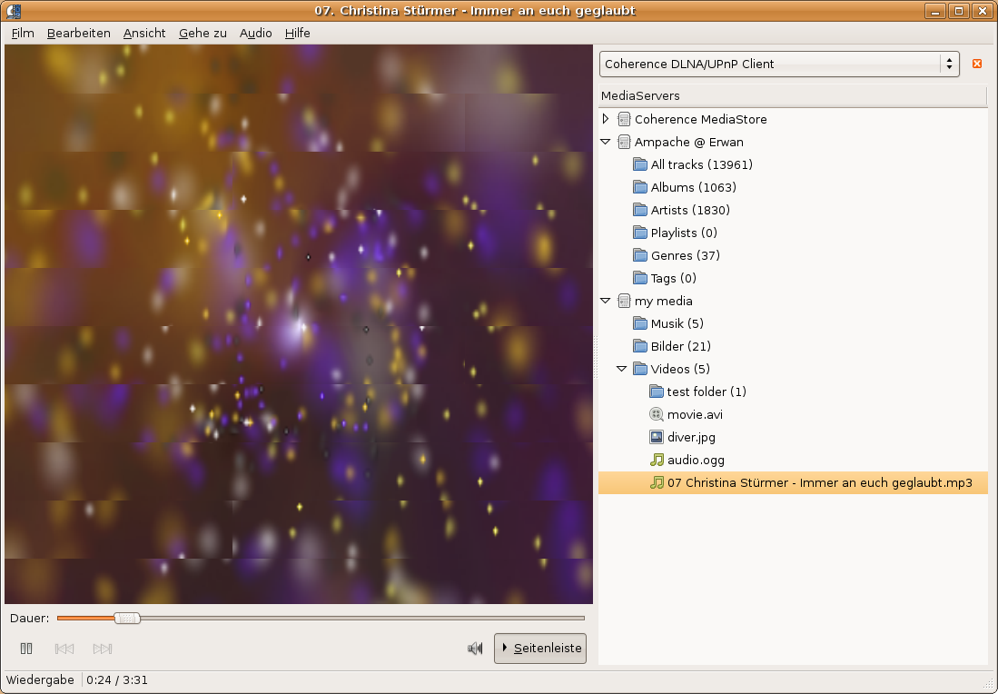Expand the Coherence MediaStore tree node
This screenshot has width=998, height=694.
[606, 119]
